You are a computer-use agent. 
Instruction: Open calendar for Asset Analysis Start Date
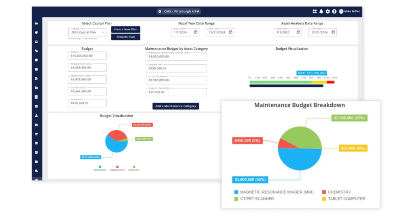click(299, 32)
